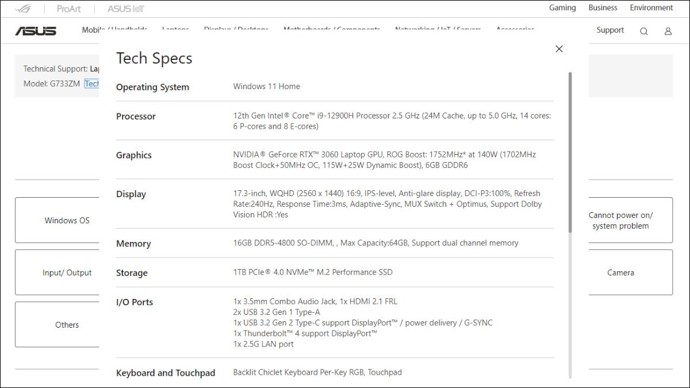Open the Environment link
Viewport: 690px width, 388px height.
coord(651,7)
